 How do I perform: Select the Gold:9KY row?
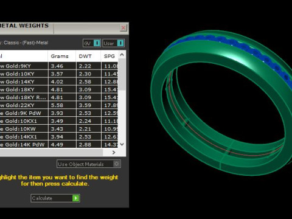[59, 66]
